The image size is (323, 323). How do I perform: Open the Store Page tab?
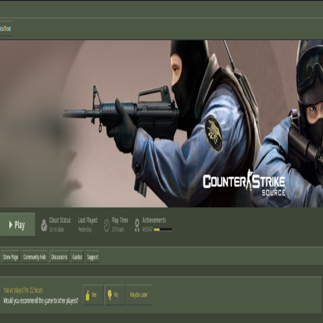coord(10,256)
